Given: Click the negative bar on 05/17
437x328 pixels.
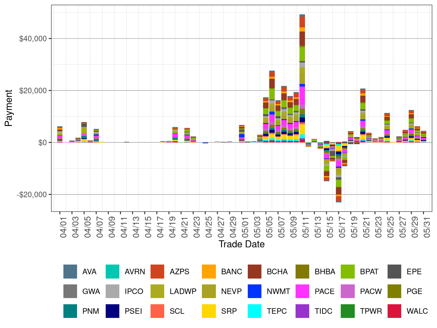Looking at the screenshot, I should pyautogui.click(x=339, y=172).
